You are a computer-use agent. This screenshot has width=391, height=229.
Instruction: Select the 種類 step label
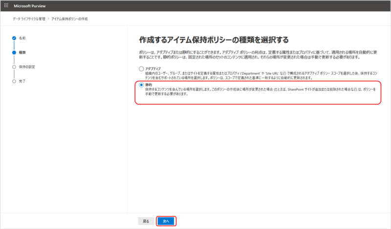(22, 52)
